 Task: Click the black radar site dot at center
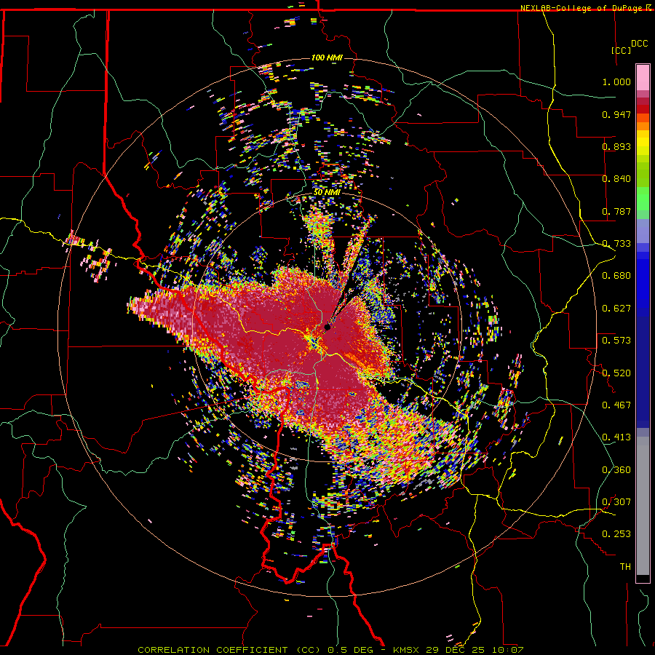click(x=327, y=327)
